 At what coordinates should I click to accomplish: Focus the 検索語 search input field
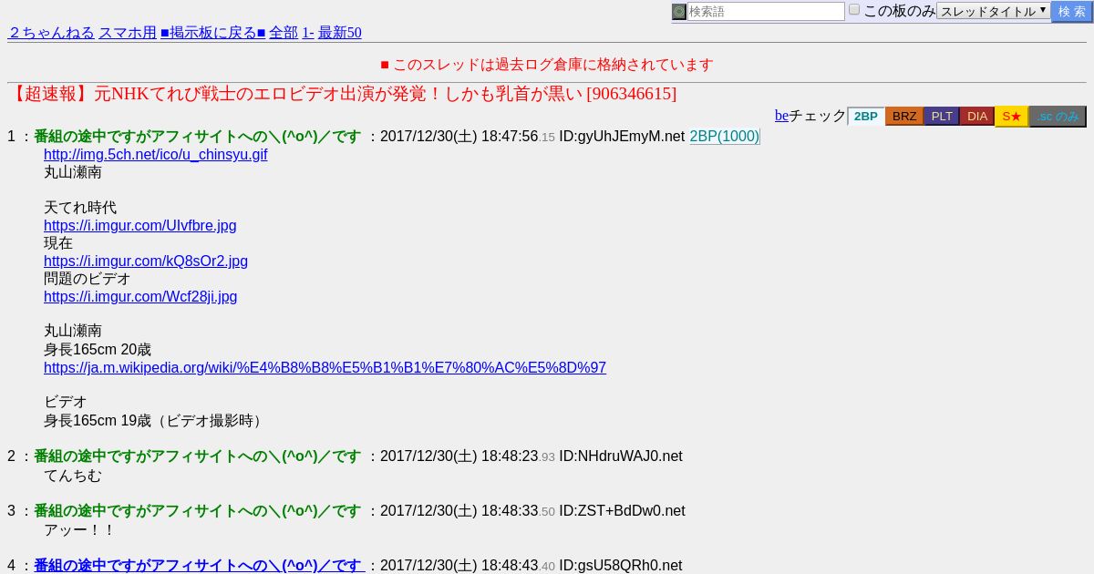click(x=766, y=12)
